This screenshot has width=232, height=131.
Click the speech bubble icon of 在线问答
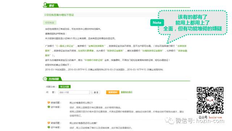45,79
